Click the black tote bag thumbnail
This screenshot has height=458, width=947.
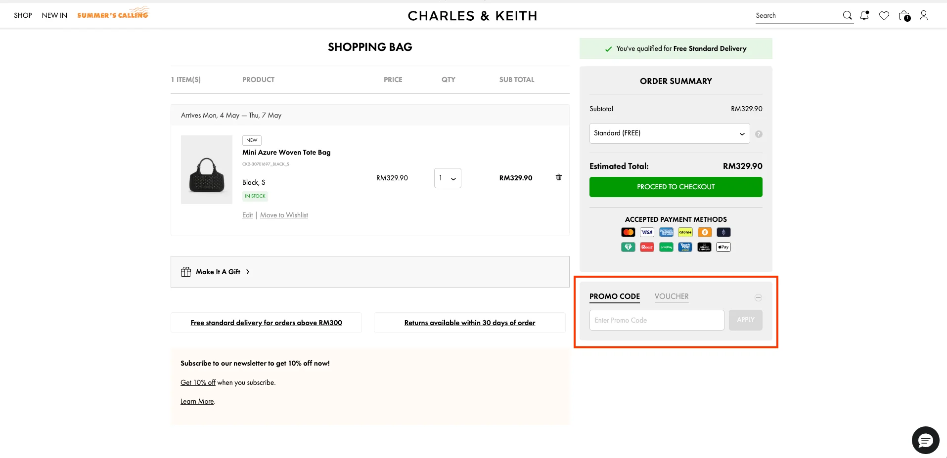(x=207, y=169)
